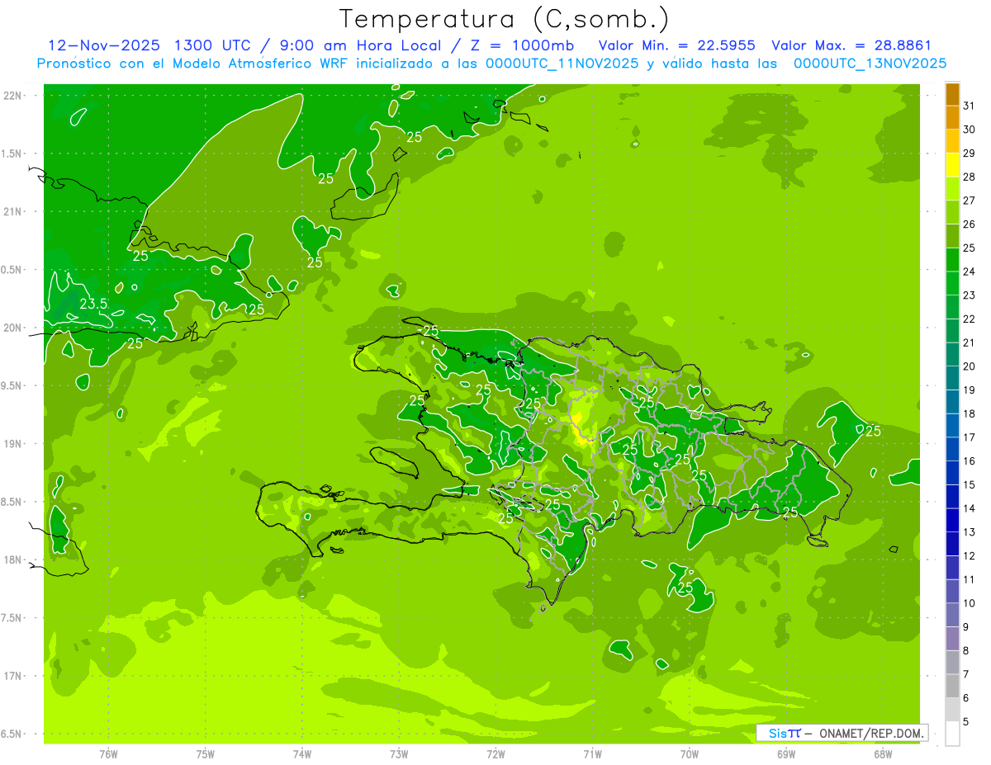
Task: Click the '70W' longitude axis label
Action: (690, 753)
